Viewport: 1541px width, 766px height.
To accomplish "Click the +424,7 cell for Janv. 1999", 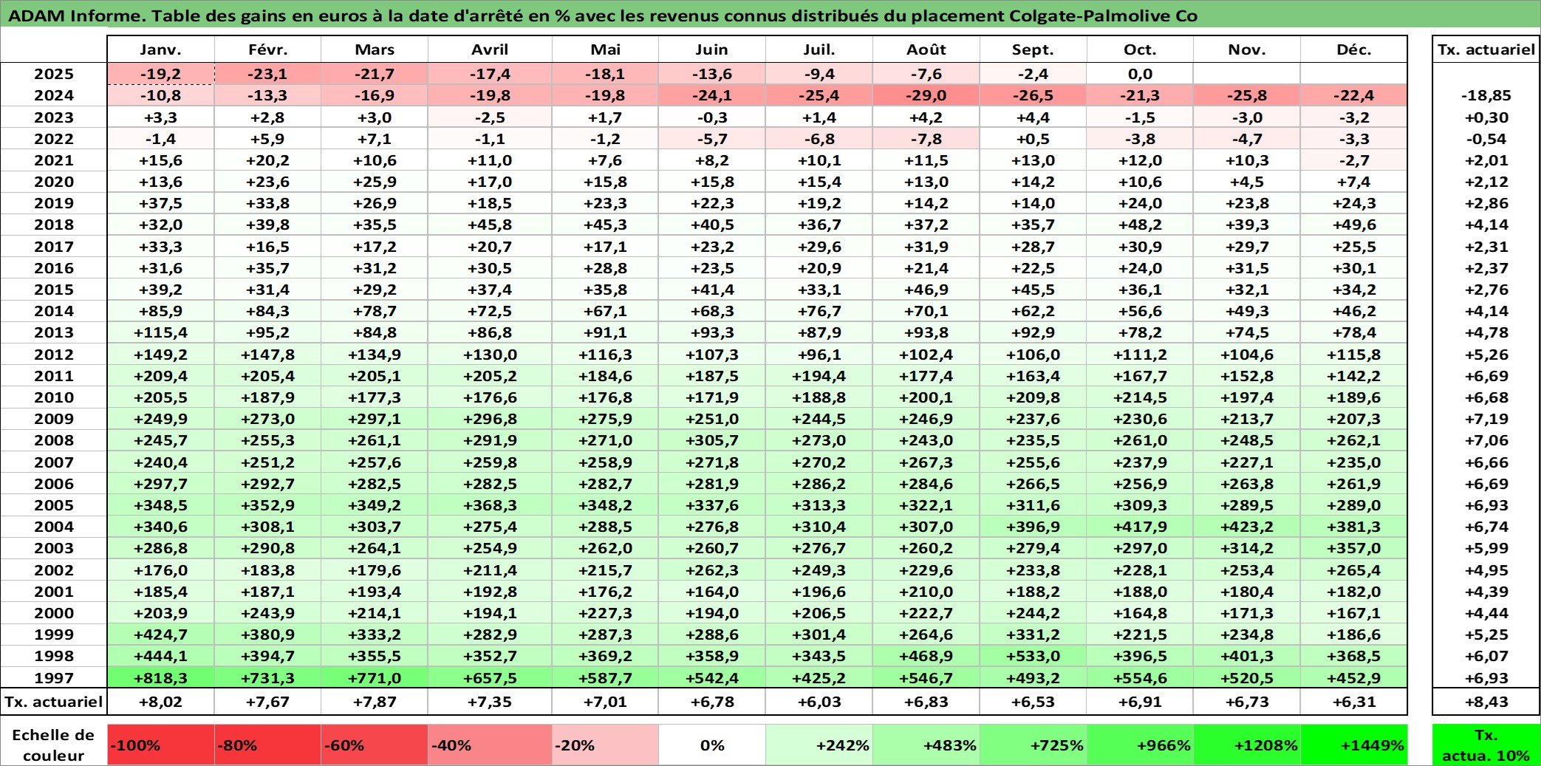I will pos(161,635).
